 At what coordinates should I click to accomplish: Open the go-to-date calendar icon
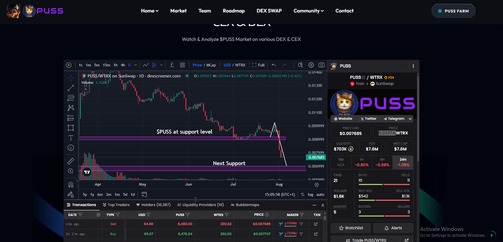[x=144, y=194]
